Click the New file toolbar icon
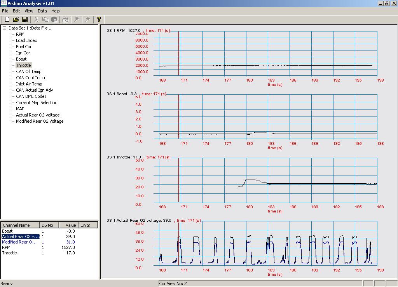Image resolution: width=398 pixels, height=287 pixels. click(7, 19)
